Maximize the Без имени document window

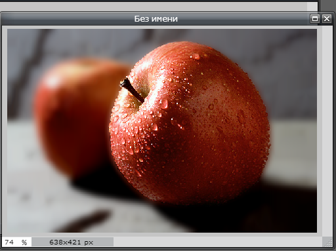(x=315, y=18)
